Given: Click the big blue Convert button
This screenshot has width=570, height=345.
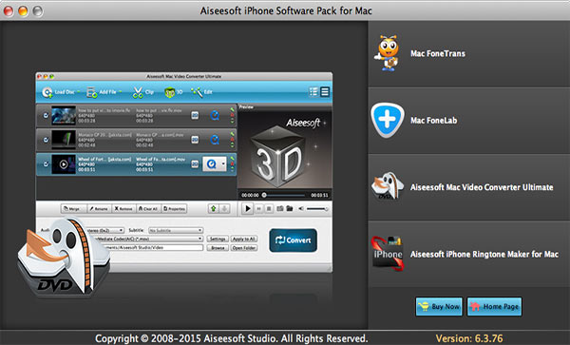Looking at the screenshot, I should (293, 240).
